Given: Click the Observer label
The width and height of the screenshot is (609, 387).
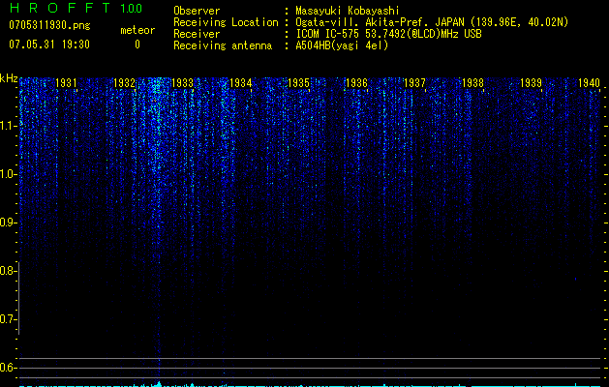Looking at the screenshot, I should point(197,11).
